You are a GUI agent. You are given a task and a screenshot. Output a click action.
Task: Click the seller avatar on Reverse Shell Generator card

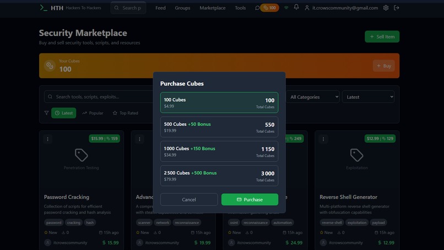point(323,243)
